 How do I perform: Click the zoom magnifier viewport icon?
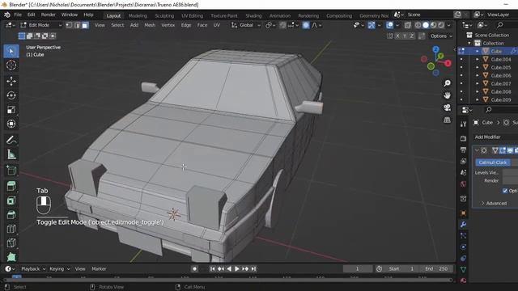447,83
